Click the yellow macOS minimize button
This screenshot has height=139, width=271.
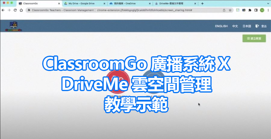click(x=8, y=3)
